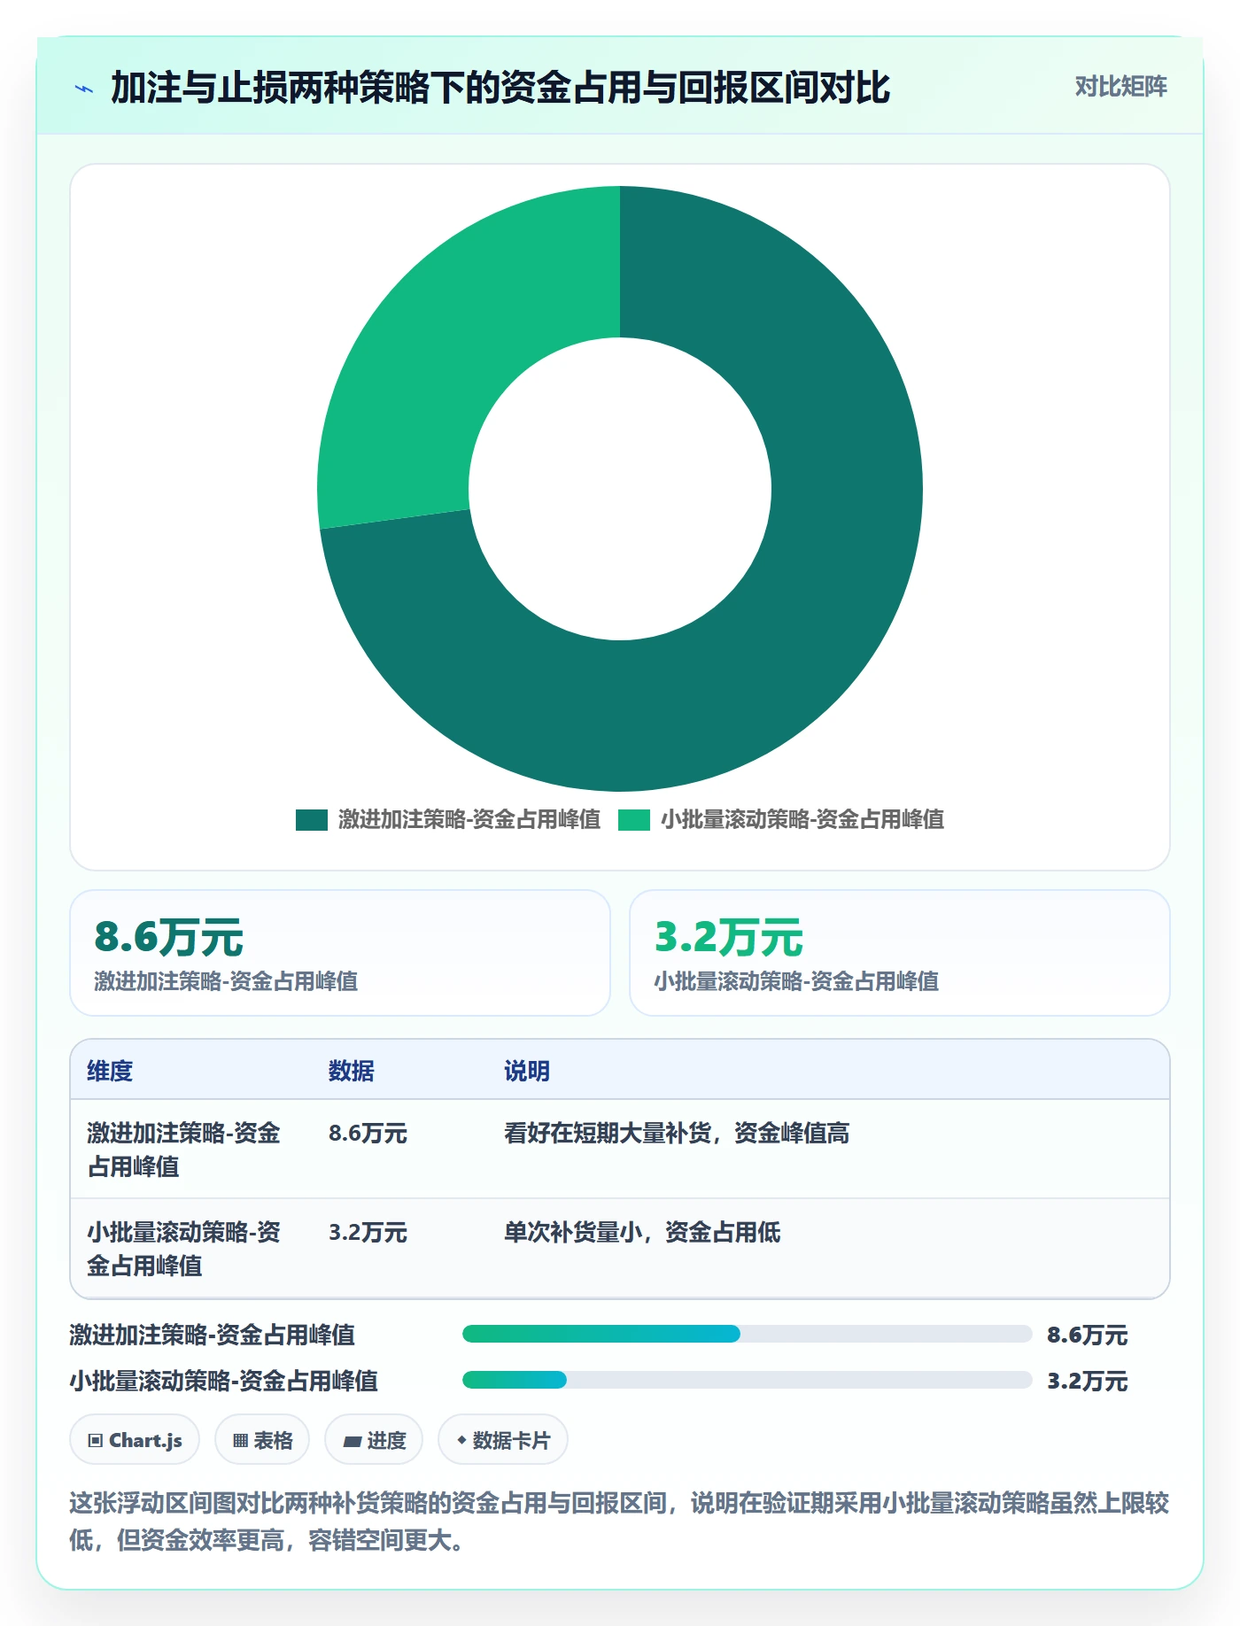
Task: Click the large 3.2万元 figure in the data card
Action: [x=728, y=937]
